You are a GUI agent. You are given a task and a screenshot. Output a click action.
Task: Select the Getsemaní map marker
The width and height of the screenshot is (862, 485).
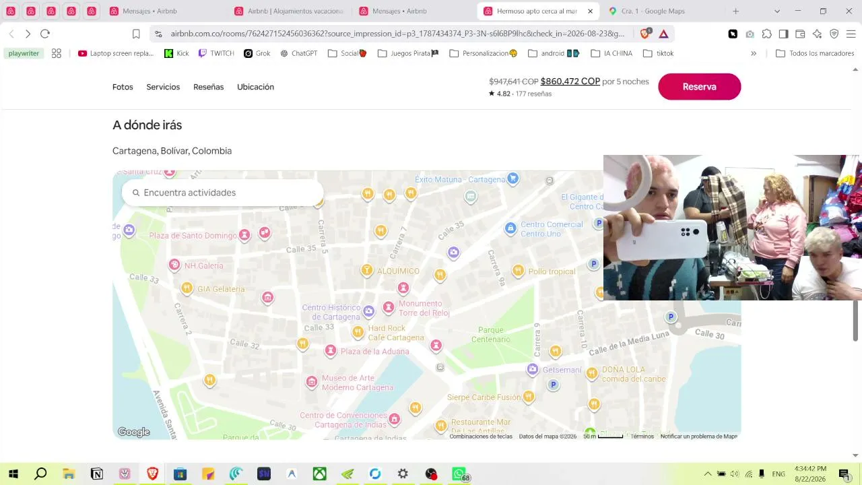(x=533, y=369)
